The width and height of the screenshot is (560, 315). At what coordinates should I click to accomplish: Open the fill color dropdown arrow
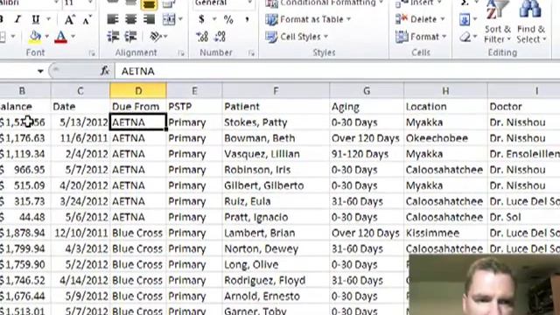pos(46,37)
